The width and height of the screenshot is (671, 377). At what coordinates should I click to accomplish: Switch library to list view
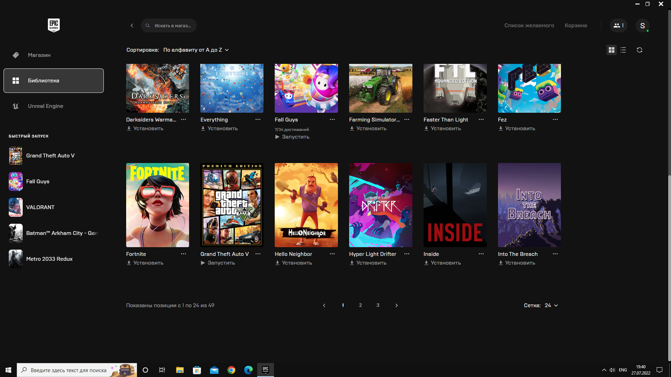tap(623, 50)
